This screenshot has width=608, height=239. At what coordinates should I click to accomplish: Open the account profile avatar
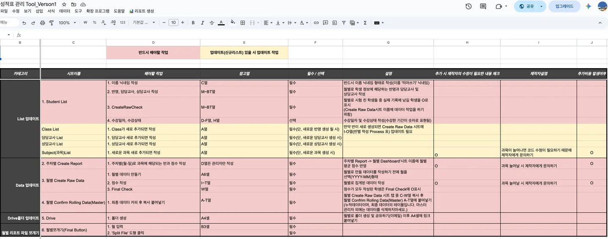[602, 6]
